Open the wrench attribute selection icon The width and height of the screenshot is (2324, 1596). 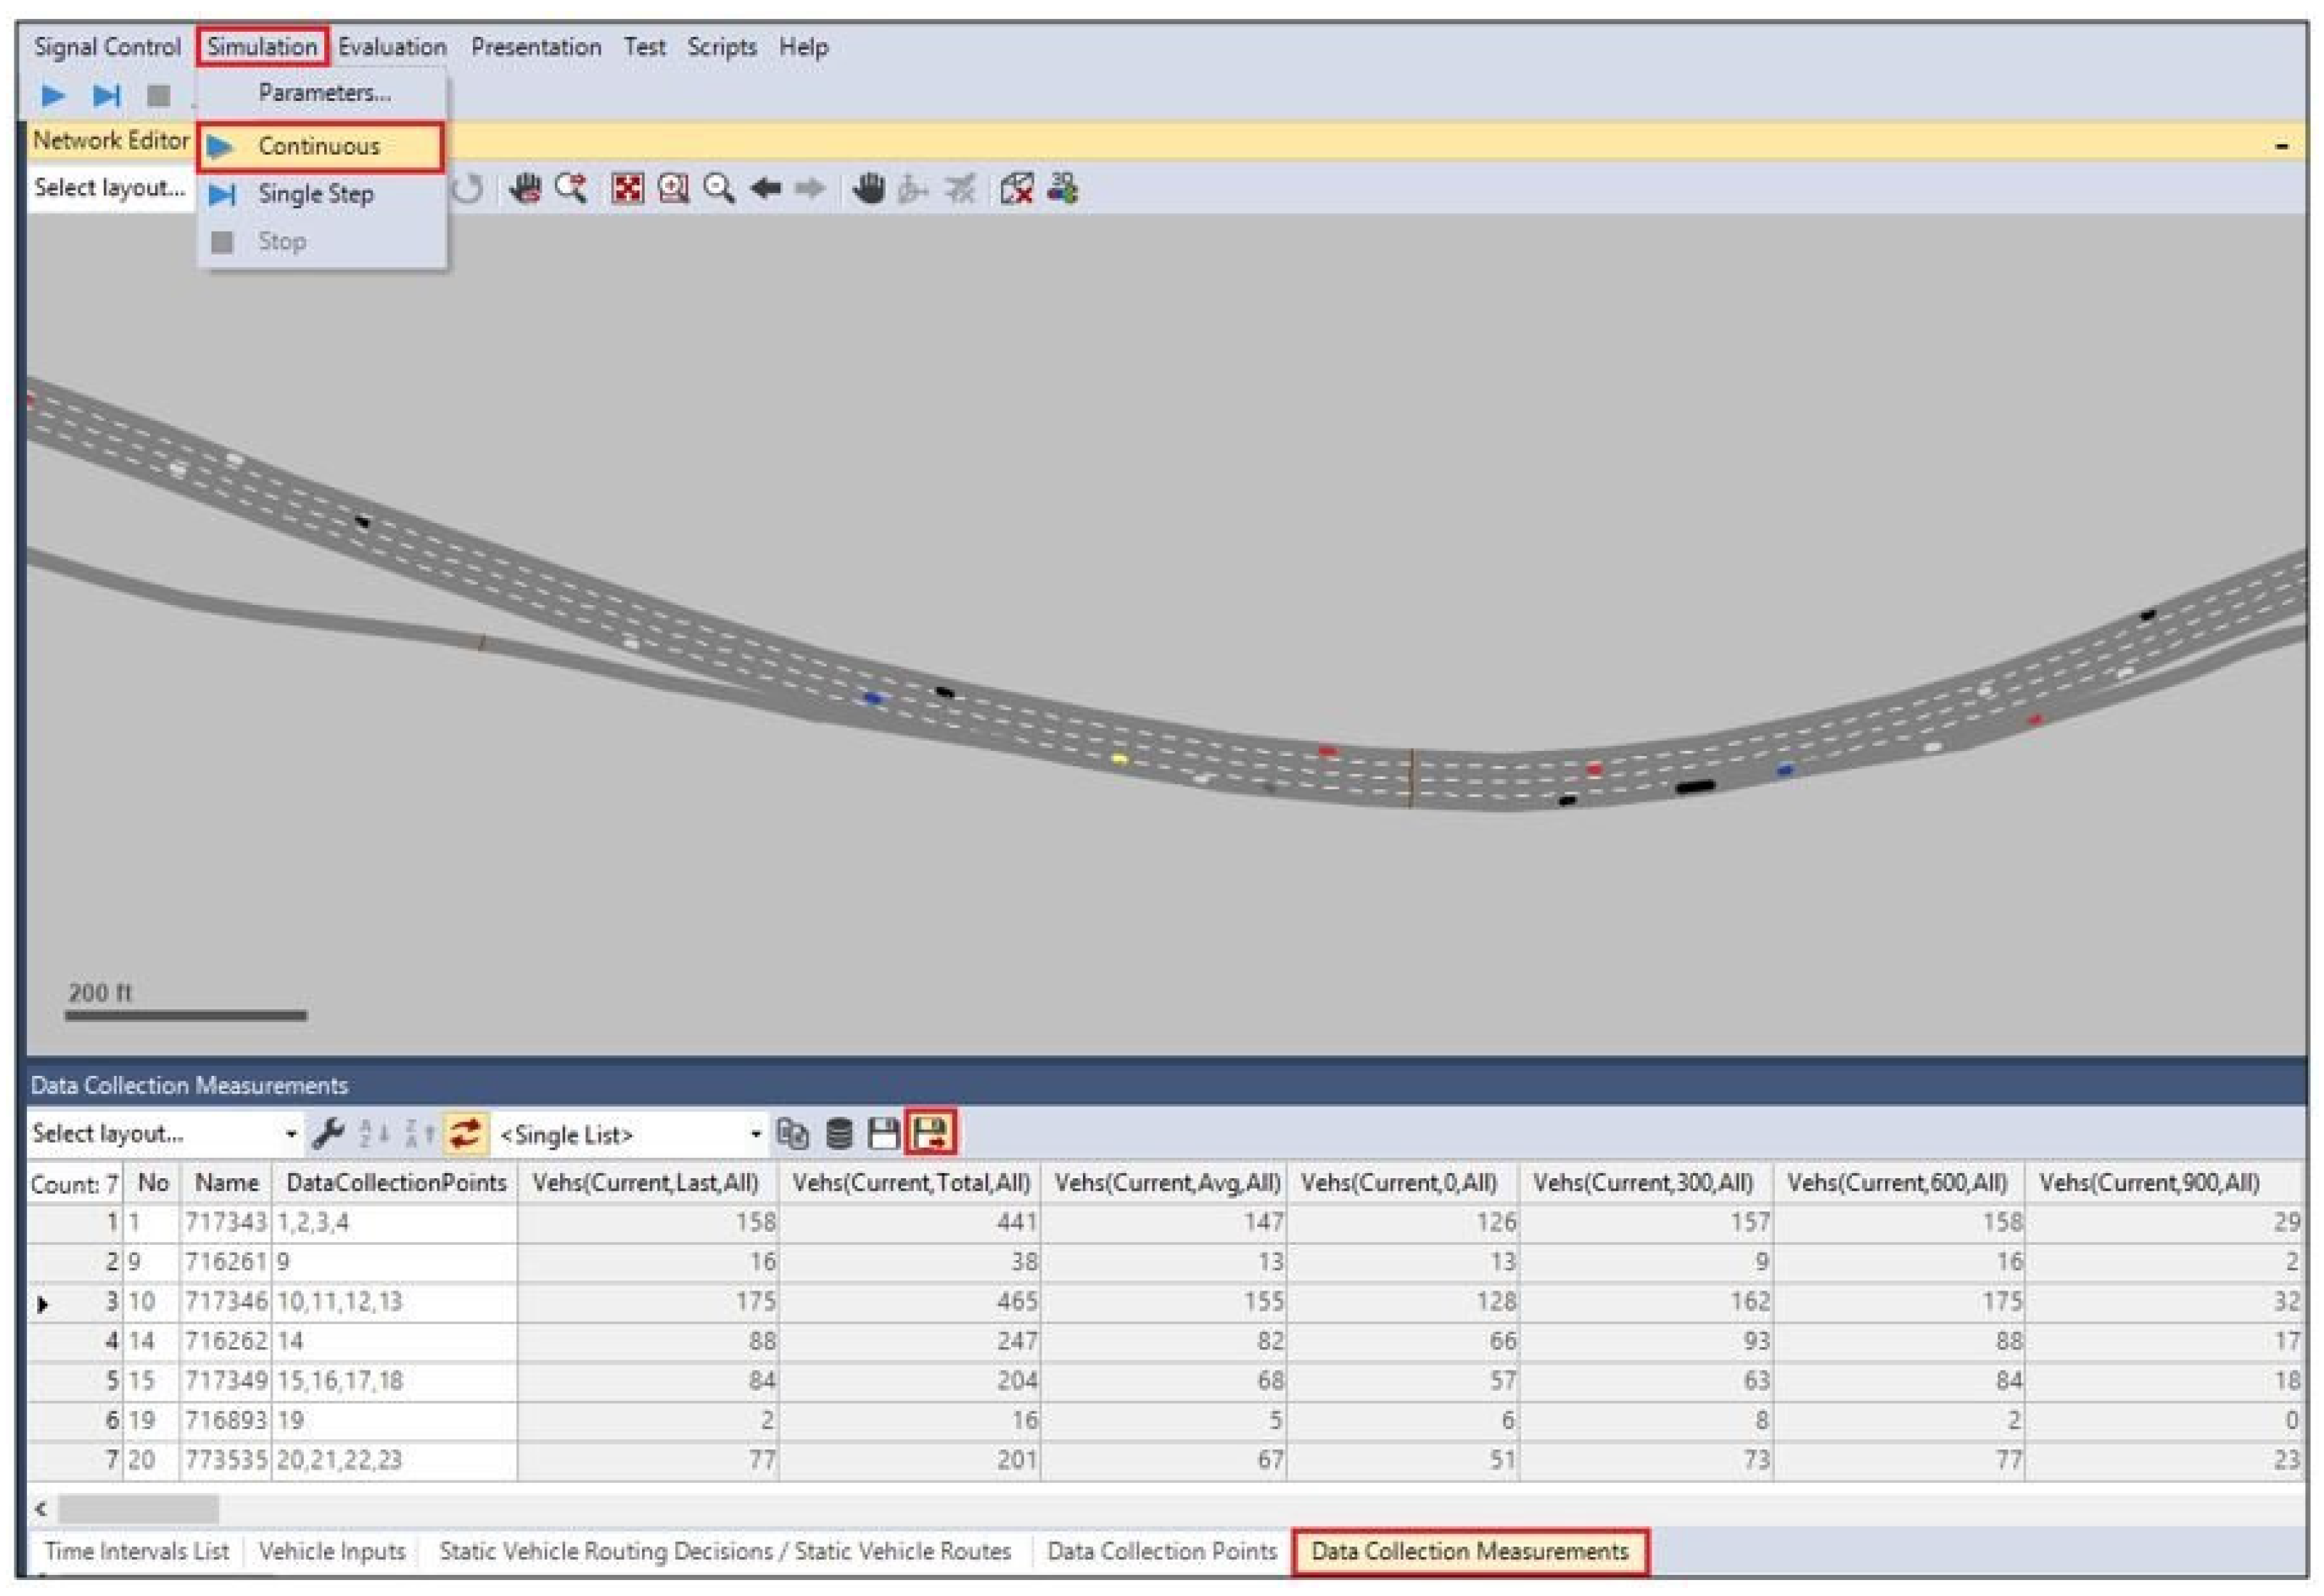click(327, 1133)
